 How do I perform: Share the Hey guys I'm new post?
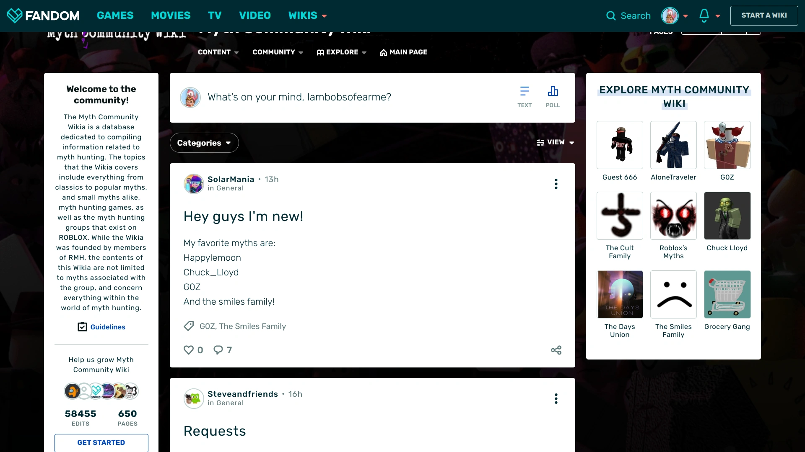point(556,350)
